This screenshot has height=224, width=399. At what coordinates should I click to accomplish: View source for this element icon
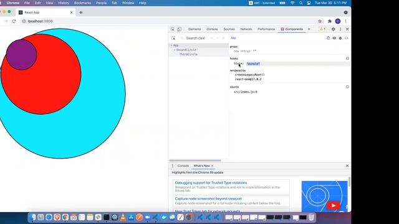pyautogui.click(x=347, y=38)
